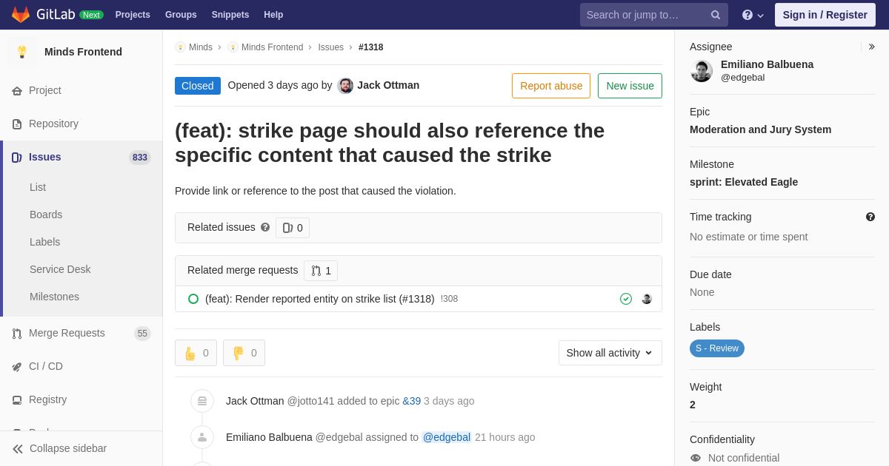This screenshot has width=889, height=466.
Task: Open Jack Ottman's avatar next to name
Action: pyautogui.click(x=345, y=86)
